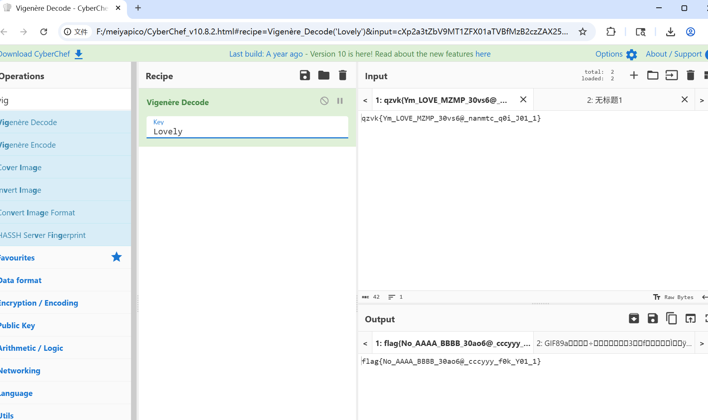Click the output text area
The image size is (708, 420).
coord(533,387)
